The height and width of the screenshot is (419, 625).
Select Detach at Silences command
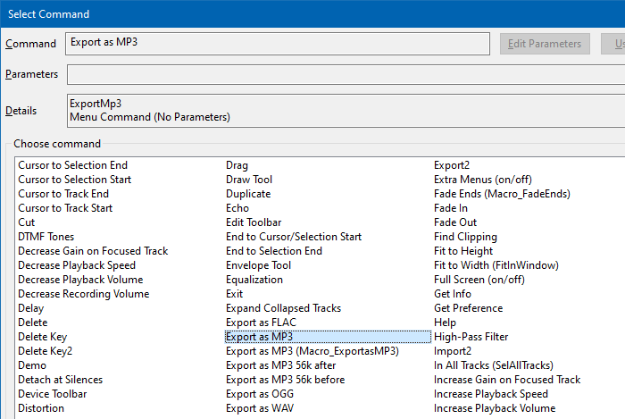[61, 380]
